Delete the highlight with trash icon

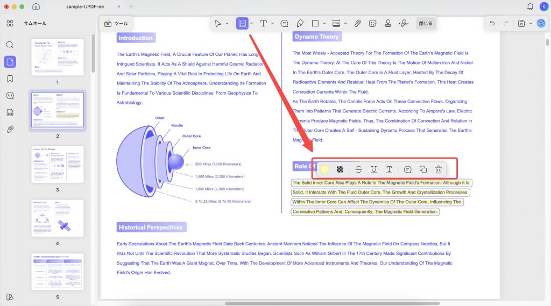[x=439, y=170]
